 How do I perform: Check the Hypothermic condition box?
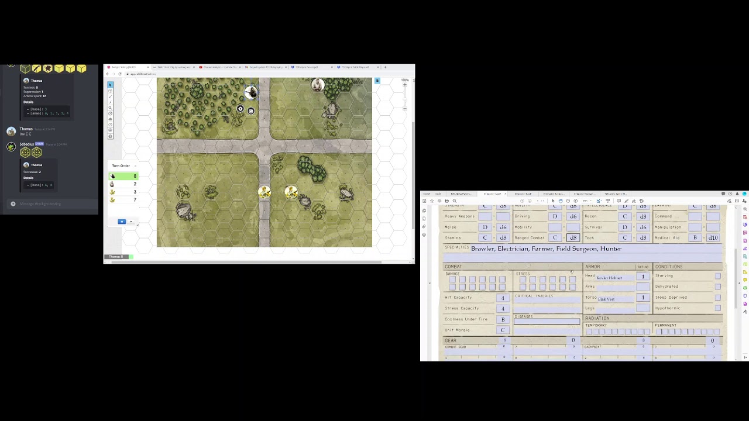(x=718, y=308)
